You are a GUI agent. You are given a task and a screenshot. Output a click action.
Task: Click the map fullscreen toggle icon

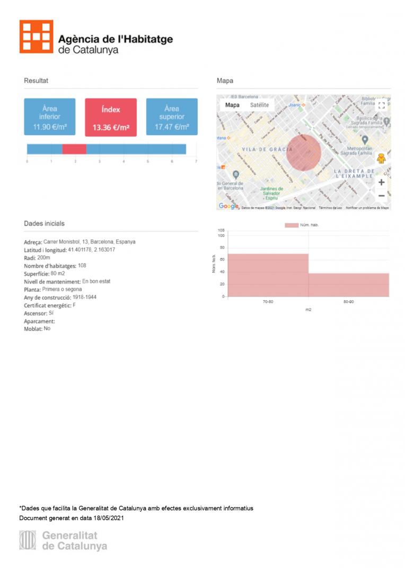point(381,105)
